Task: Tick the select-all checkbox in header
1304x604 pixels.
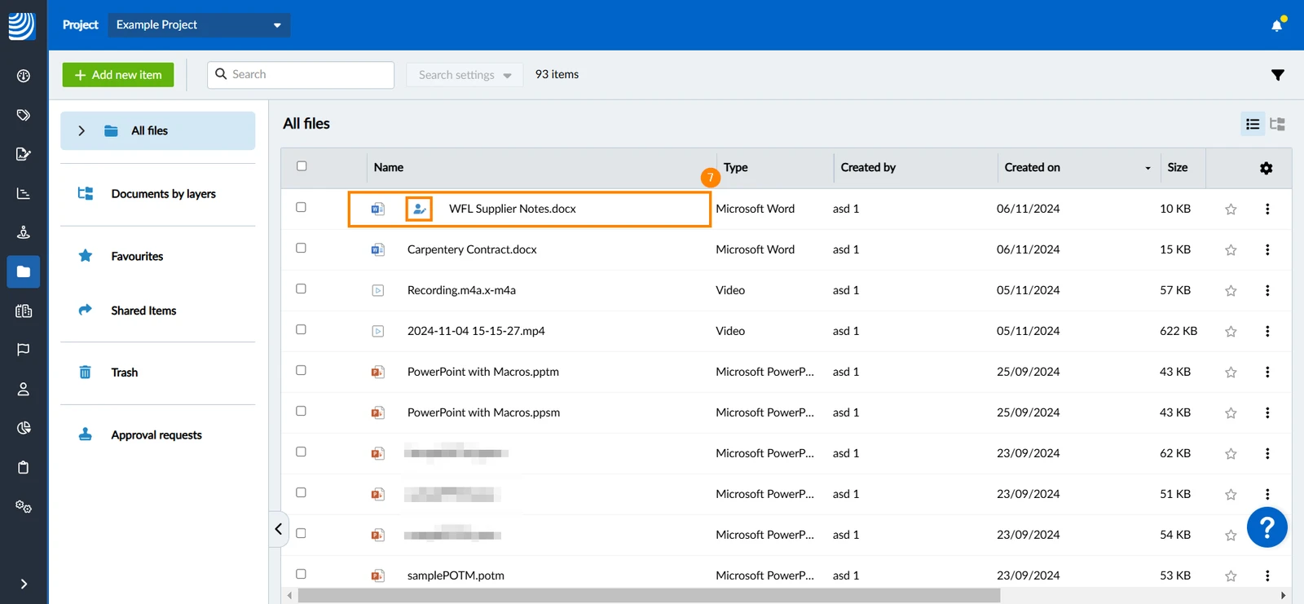Action: [x=302, y=166]
